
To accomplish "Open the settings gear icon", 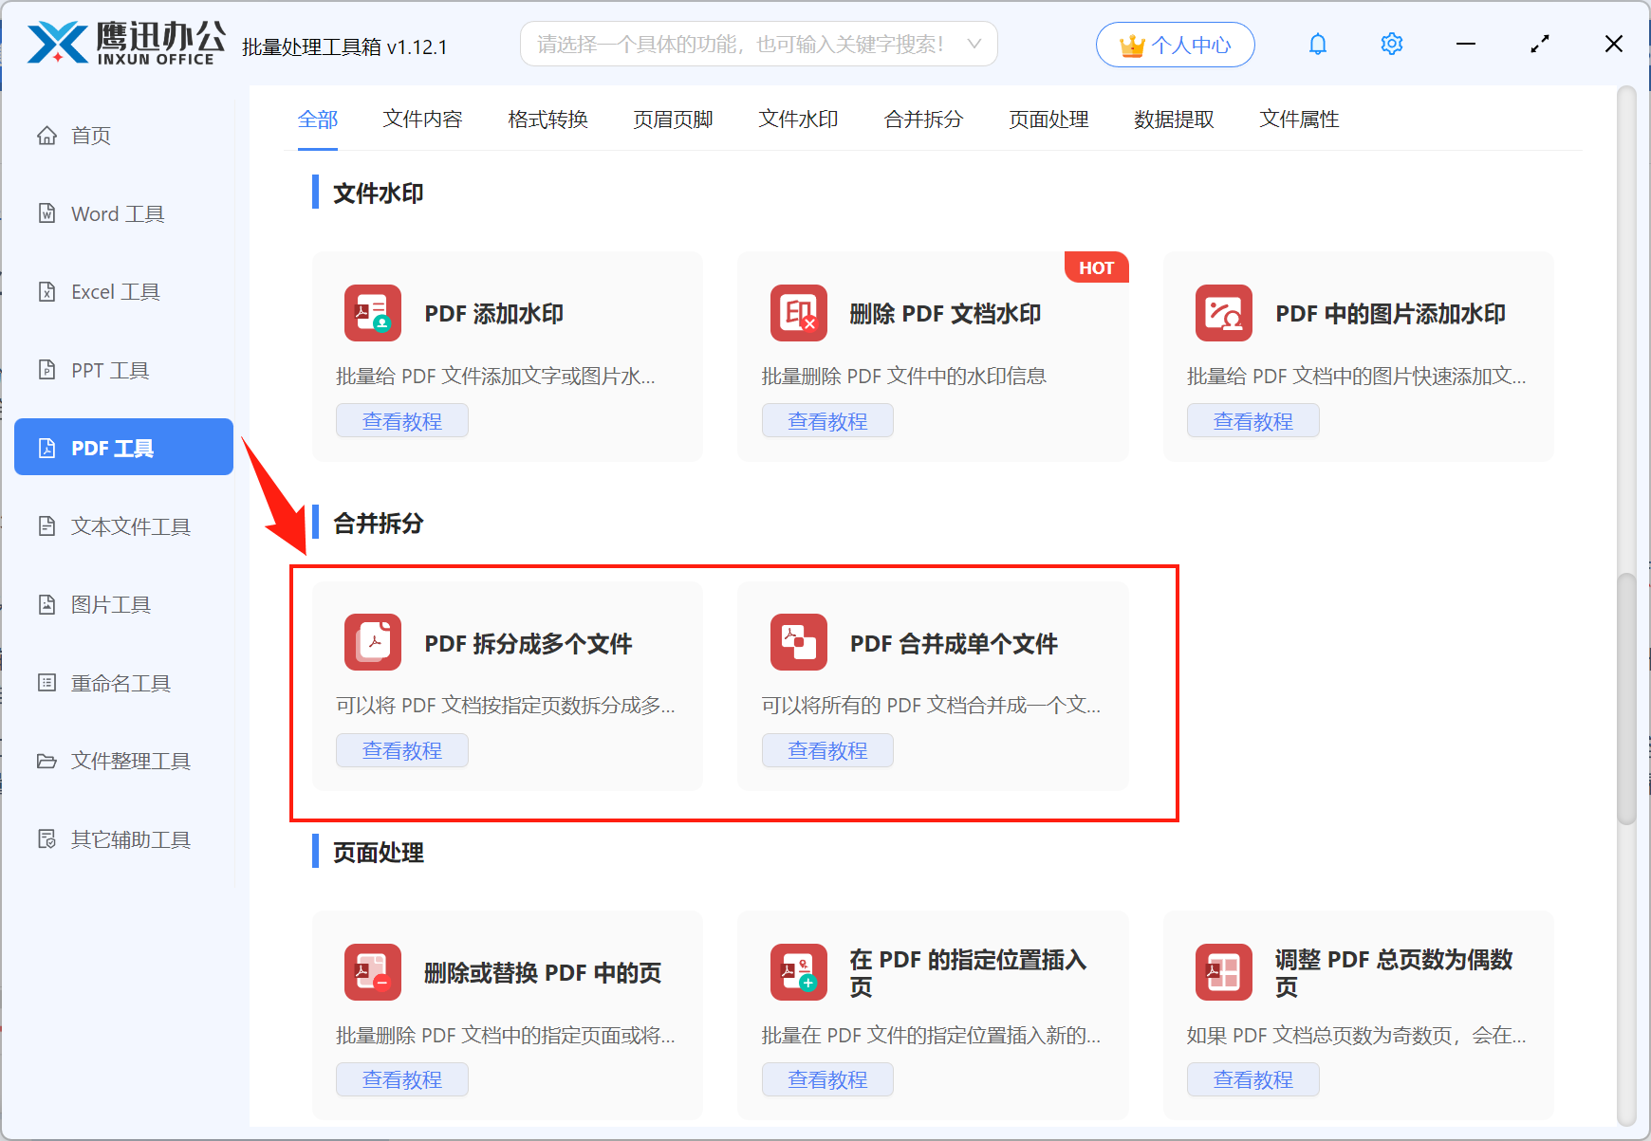I will coord(1391,44).
